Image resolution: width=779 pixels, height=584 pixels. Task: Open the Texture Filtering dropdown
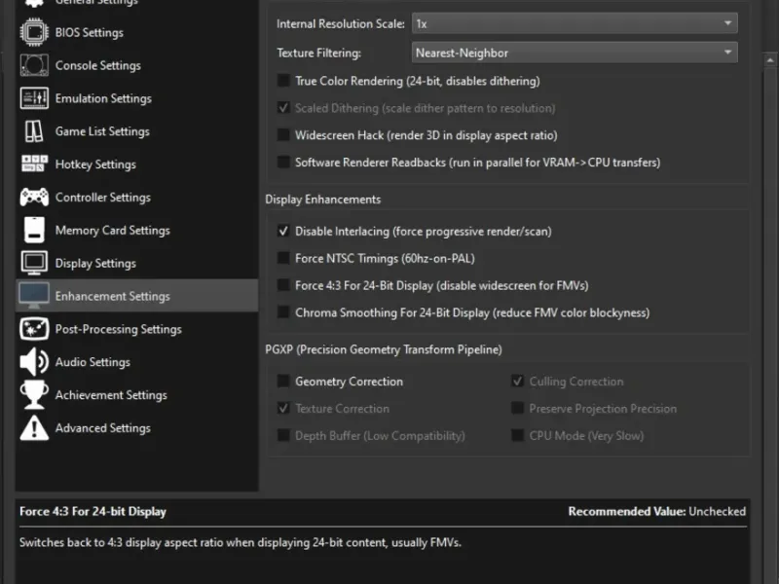574,53
